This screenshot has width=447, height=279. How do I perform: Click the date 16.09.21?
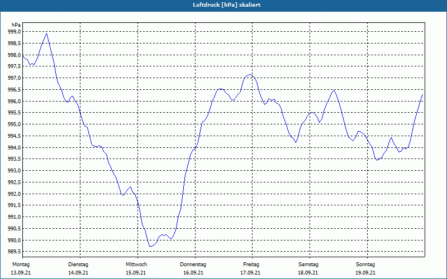tap(193, 273)
